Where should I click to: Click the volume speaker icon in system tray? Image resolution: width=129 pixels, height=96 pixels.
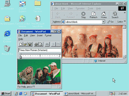[114, 94]
